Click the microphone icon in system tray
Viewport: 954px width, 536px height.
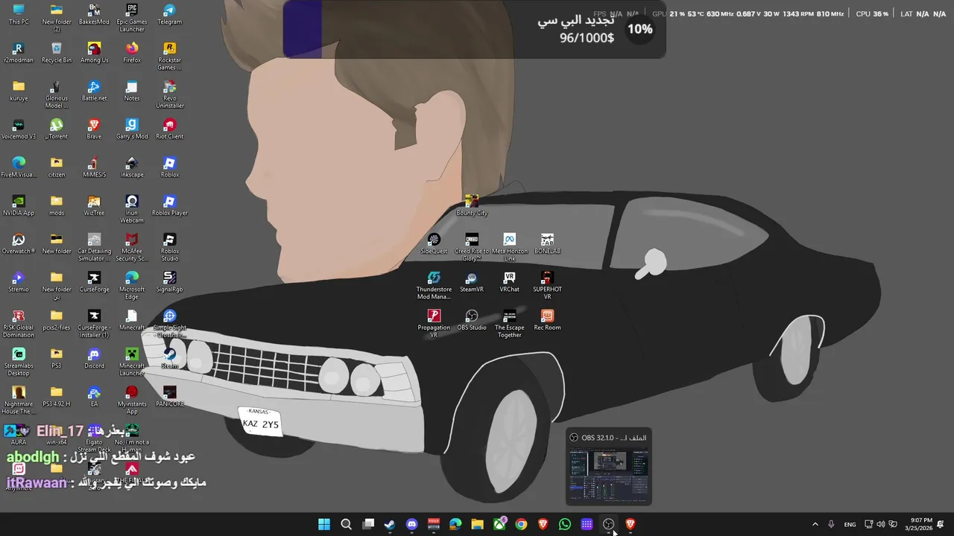pos(831,524)
